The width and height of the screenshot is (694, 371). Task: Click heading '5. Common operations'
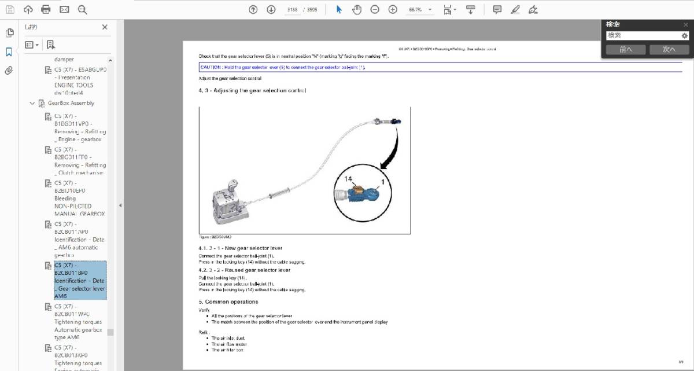pos(228,302)
